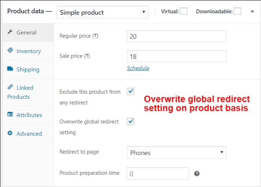Viewport: 261px width, 187px height.
Task: Click the Regular price input field
Action: click(x=176, y=36)
